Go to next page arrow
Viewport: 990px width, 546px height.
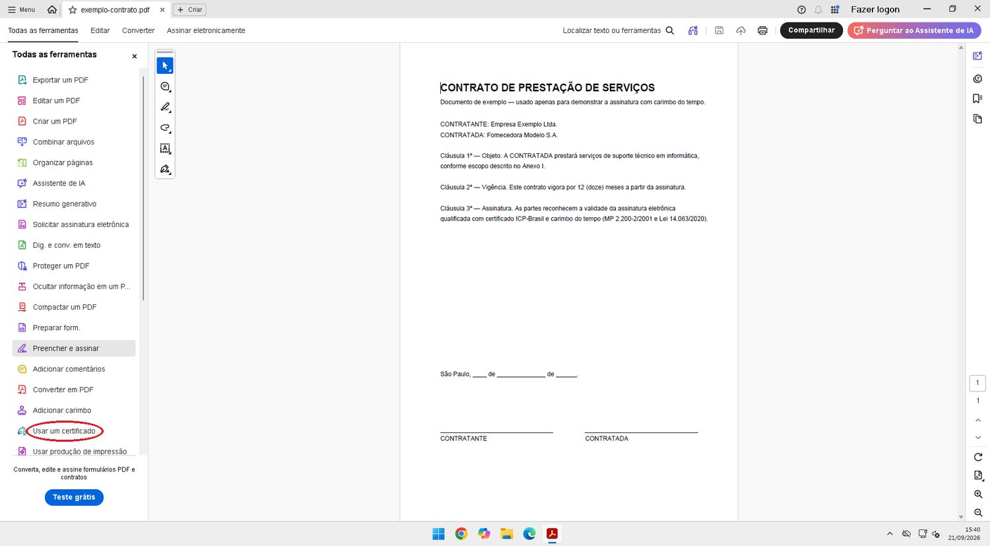point(978,438)
